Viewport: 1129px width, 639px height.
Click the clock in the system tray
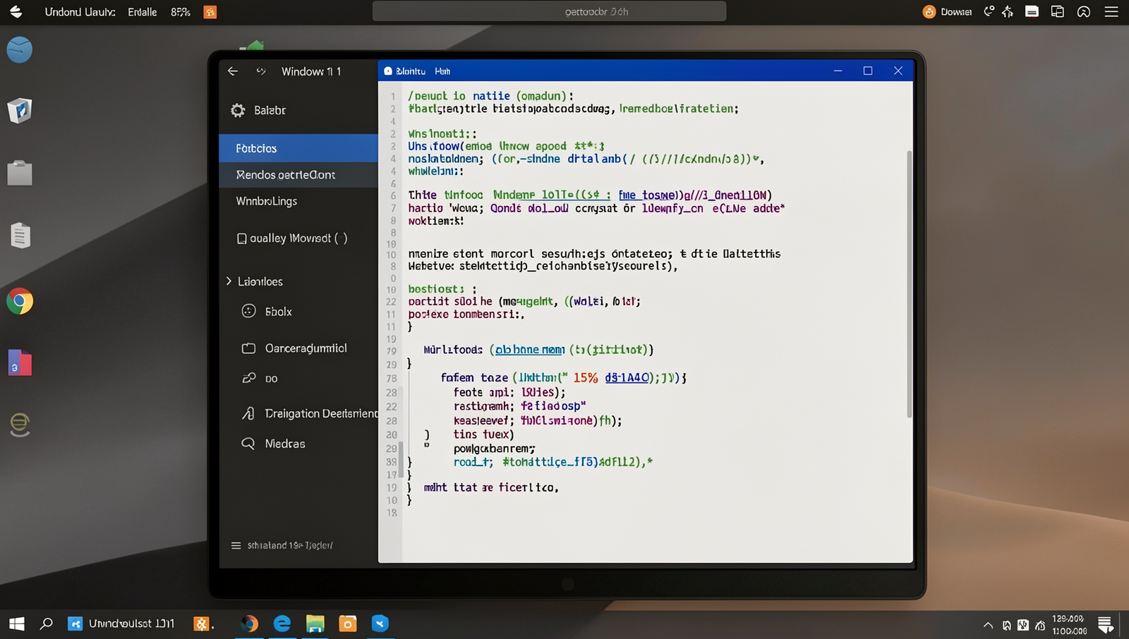[x=1069, y=624]
